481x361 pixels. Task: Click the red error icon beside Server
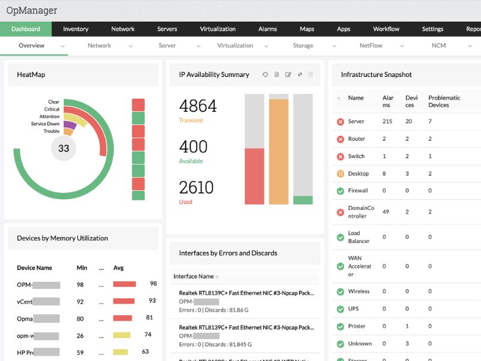coord(340,121)
